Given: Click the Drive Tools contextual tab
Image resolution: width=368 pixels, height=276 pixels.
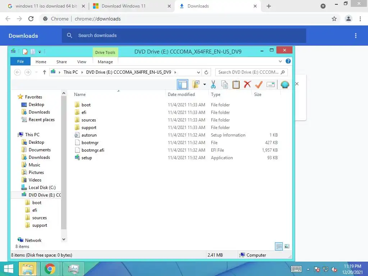Looking at the screenshot, I should pos(105,52).
